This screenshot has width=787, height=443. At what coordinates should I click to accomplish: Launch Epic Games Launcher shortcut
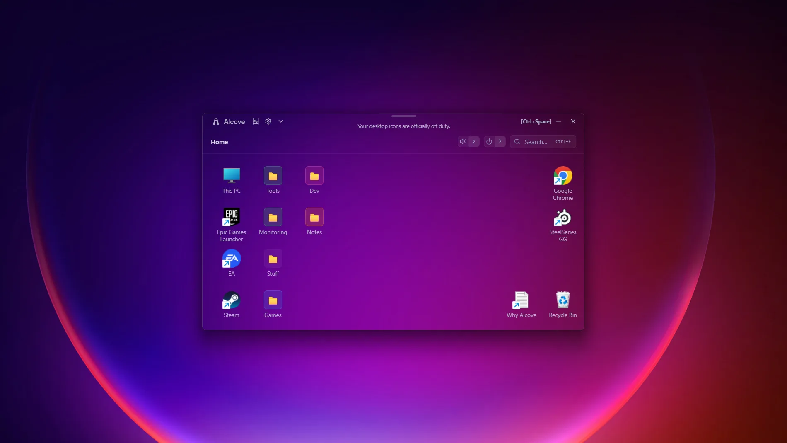232,225
